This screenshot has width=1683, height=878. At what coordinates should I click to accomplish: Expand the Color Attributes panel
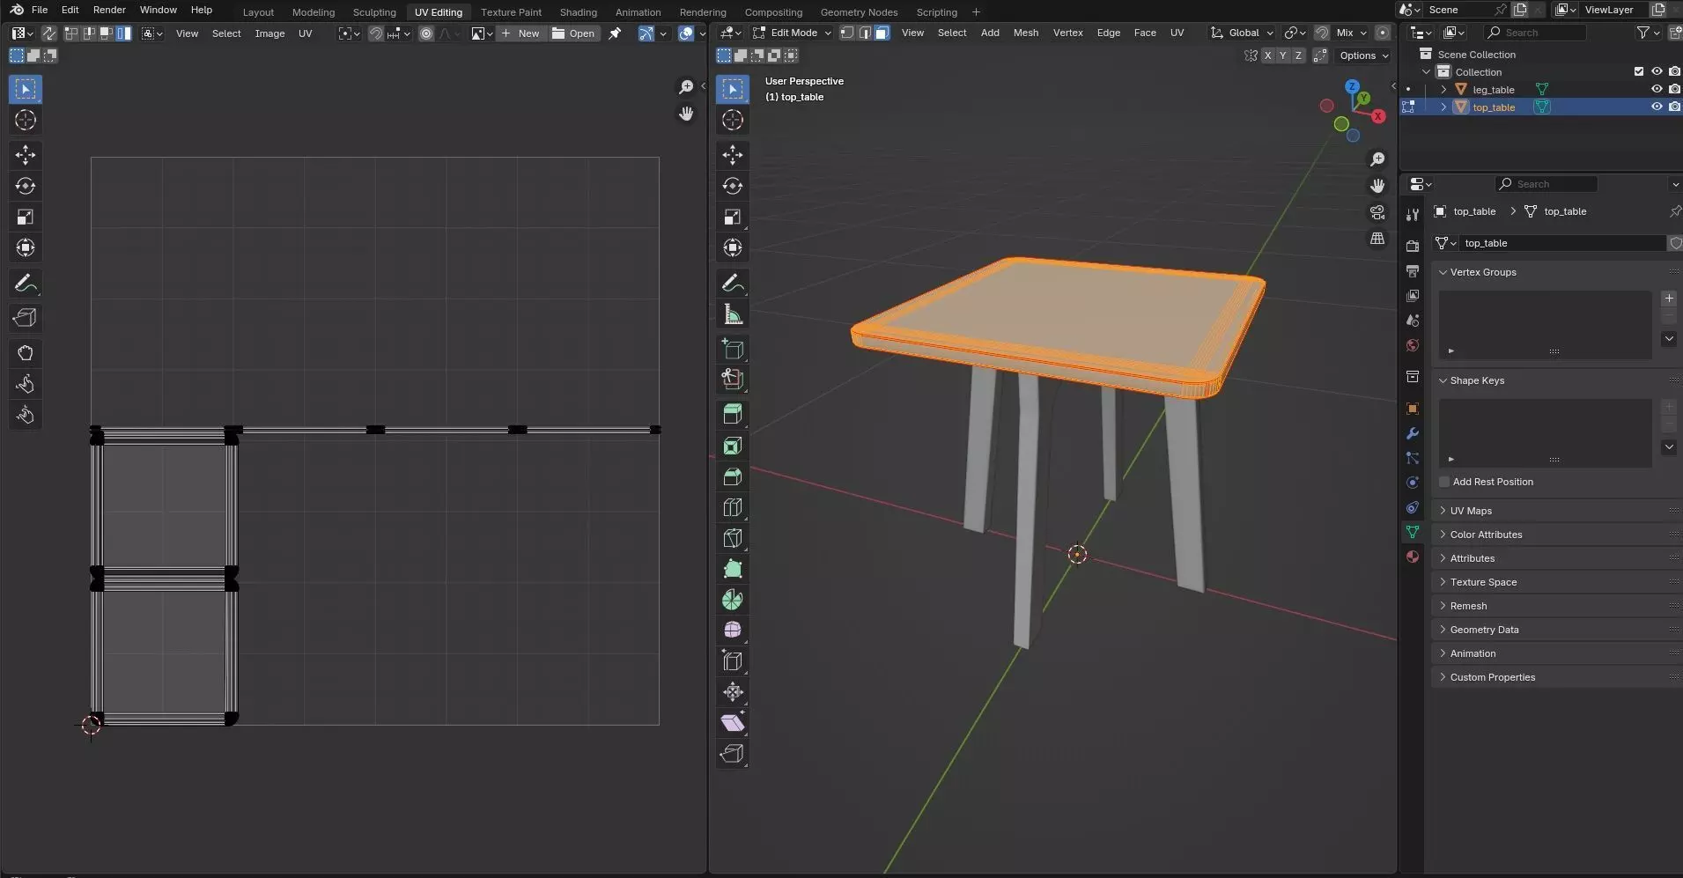[x=1555, y=535]
